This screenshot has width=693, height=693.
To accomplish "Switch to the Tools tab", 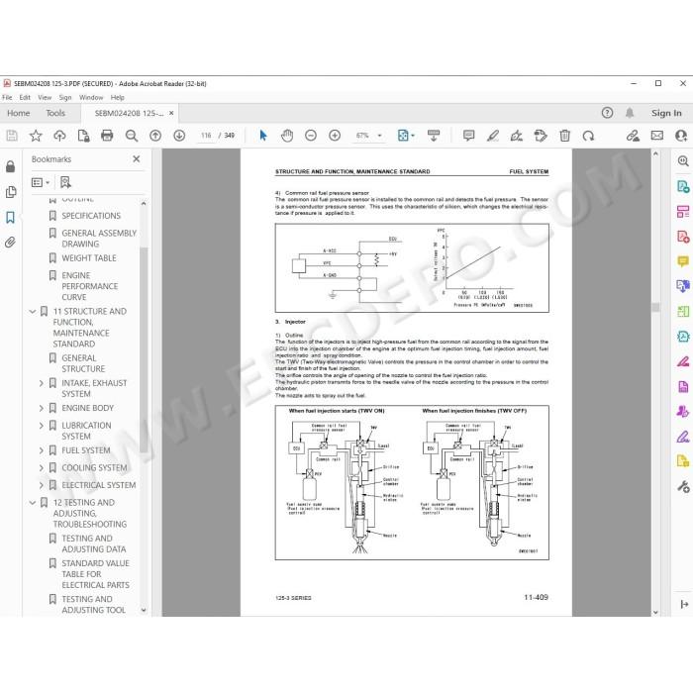I will click(x=55, y=113).
